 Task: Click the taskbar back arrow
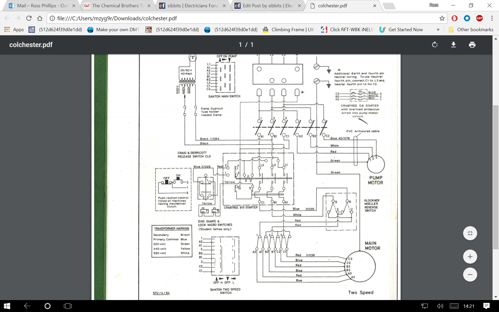27,306
